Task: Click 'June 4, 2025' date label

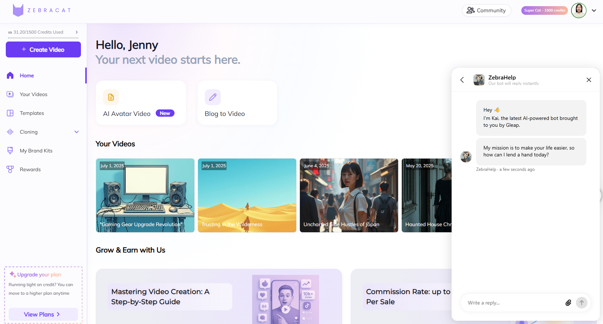Action: tap(316, 166)
